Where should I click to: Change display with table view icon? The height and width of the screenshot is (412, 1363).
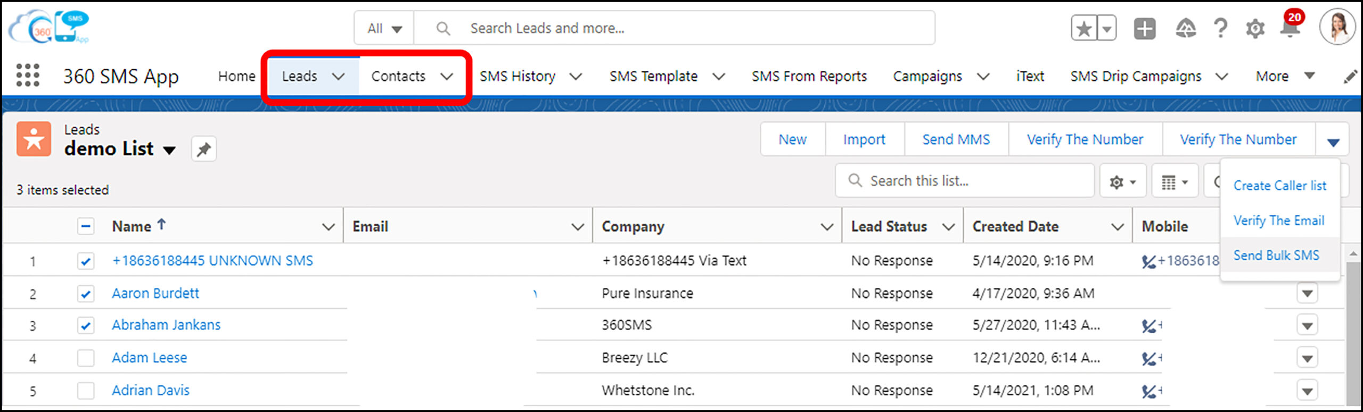(1175, 182)
